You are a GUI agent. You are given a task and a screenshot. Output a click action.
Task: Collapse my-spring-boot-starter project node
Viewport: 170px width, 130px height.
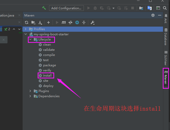[26, 34]
